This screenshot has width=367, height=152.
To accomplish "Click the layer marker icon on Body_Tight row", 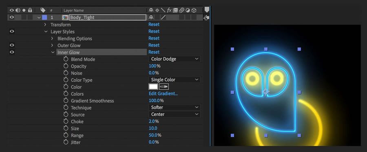I will pos(206,18).
